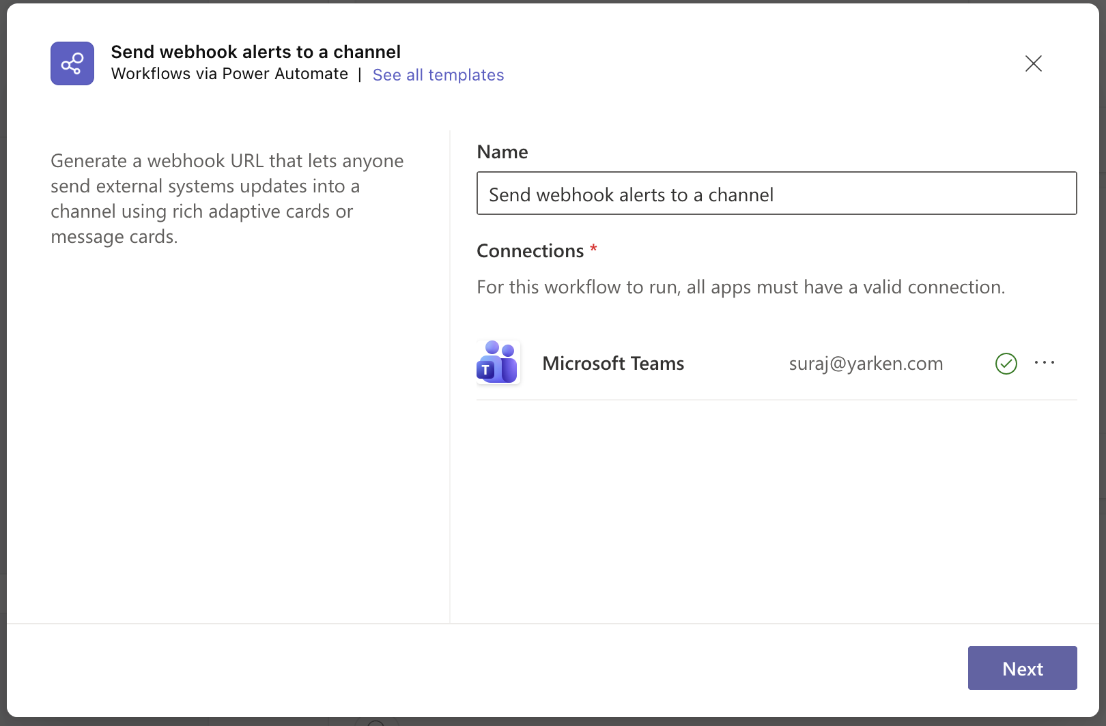The width and height of the screenshot is (1106, 726).
Task: Click the Workflows via Power Automate subtitle
Action: pos(229,74)
